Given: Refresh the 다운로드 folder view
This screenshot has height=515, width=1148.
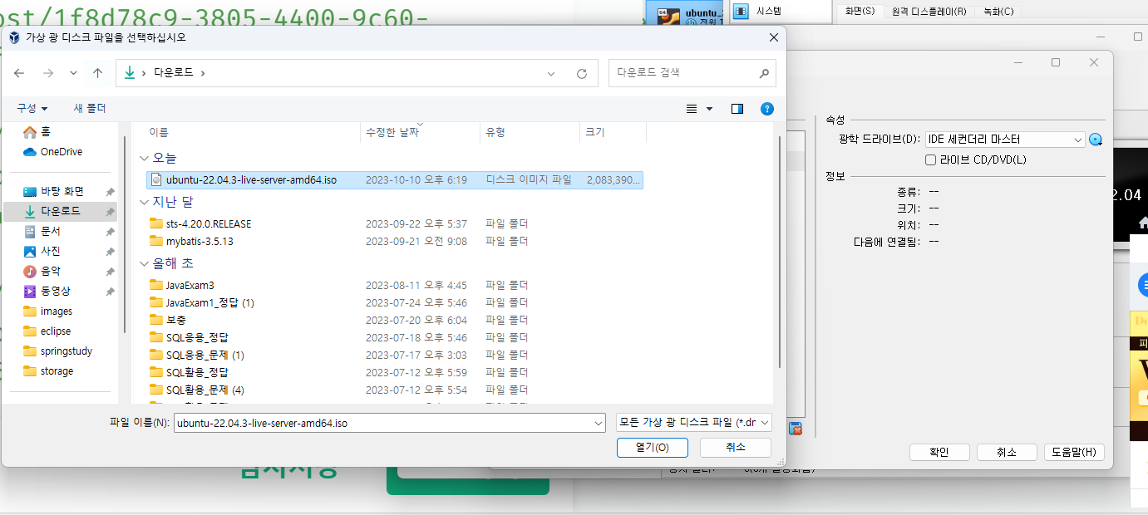Looking at the screenshot, I should [582, 73].
